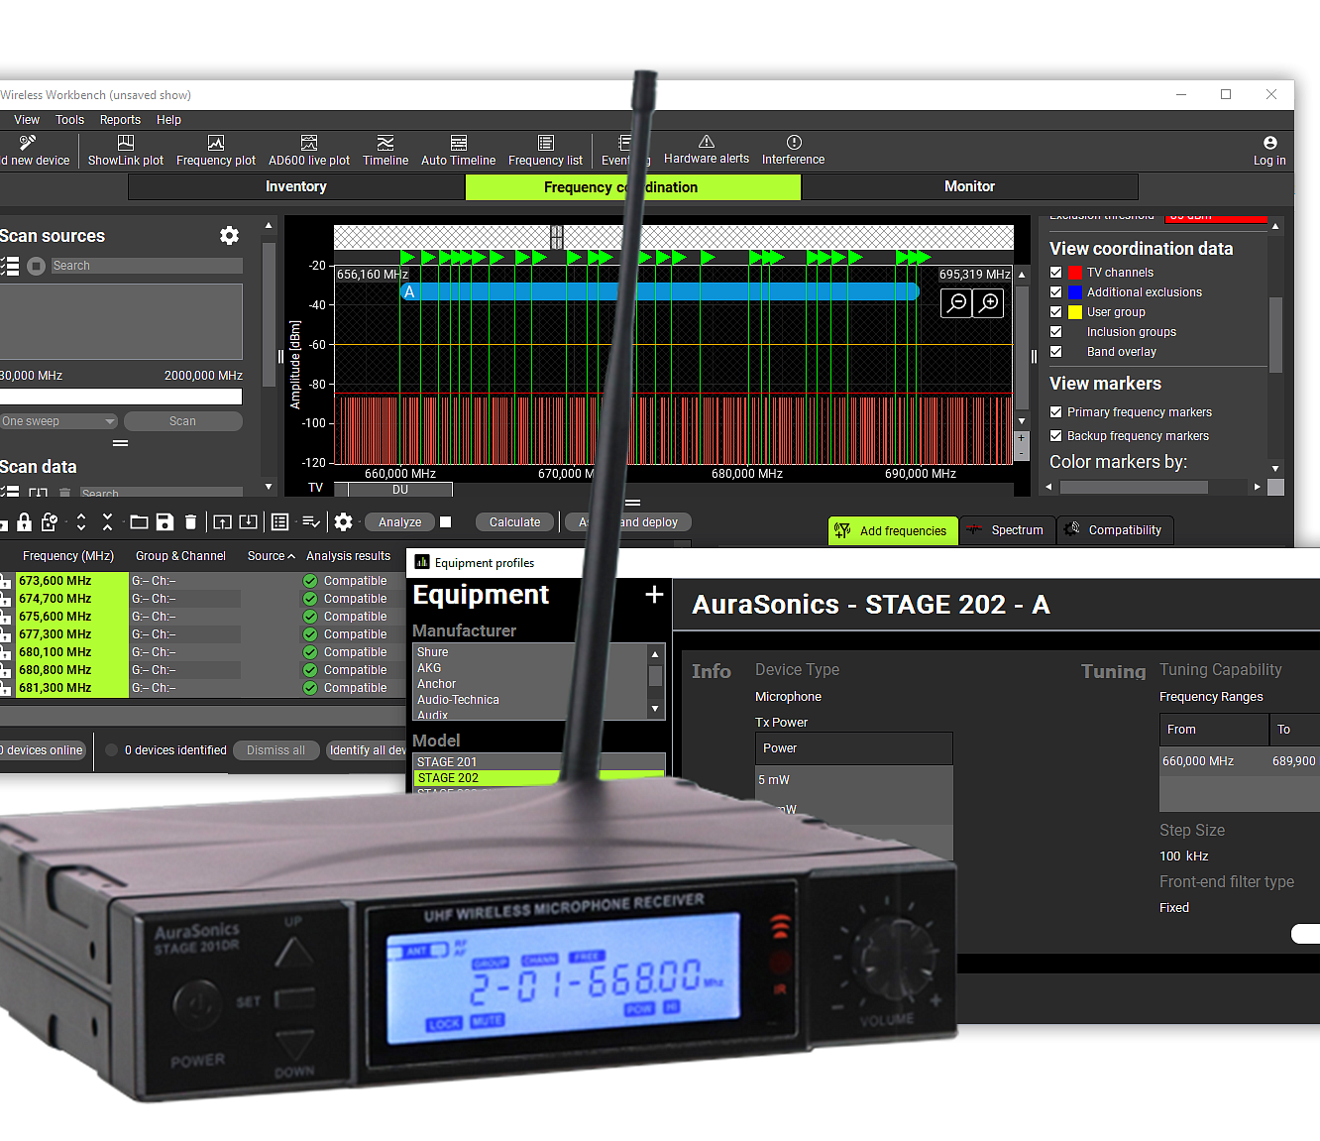1320x1141 pixels.
Task: Open the ShowLink plot tool
Action: coord(126,151)
